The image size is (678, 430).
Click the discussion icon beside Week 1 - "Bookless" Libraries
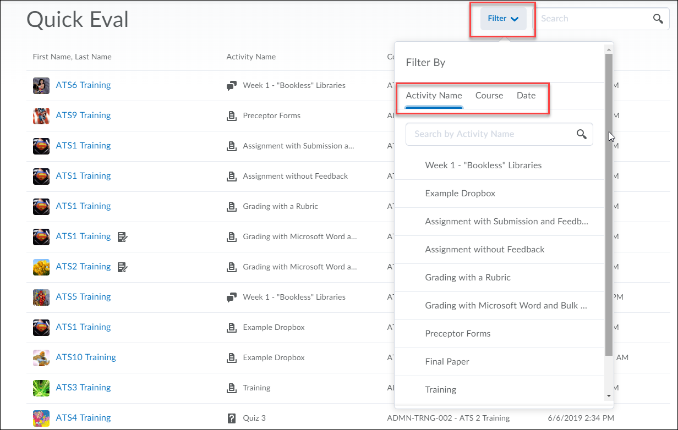coord(231,85)
